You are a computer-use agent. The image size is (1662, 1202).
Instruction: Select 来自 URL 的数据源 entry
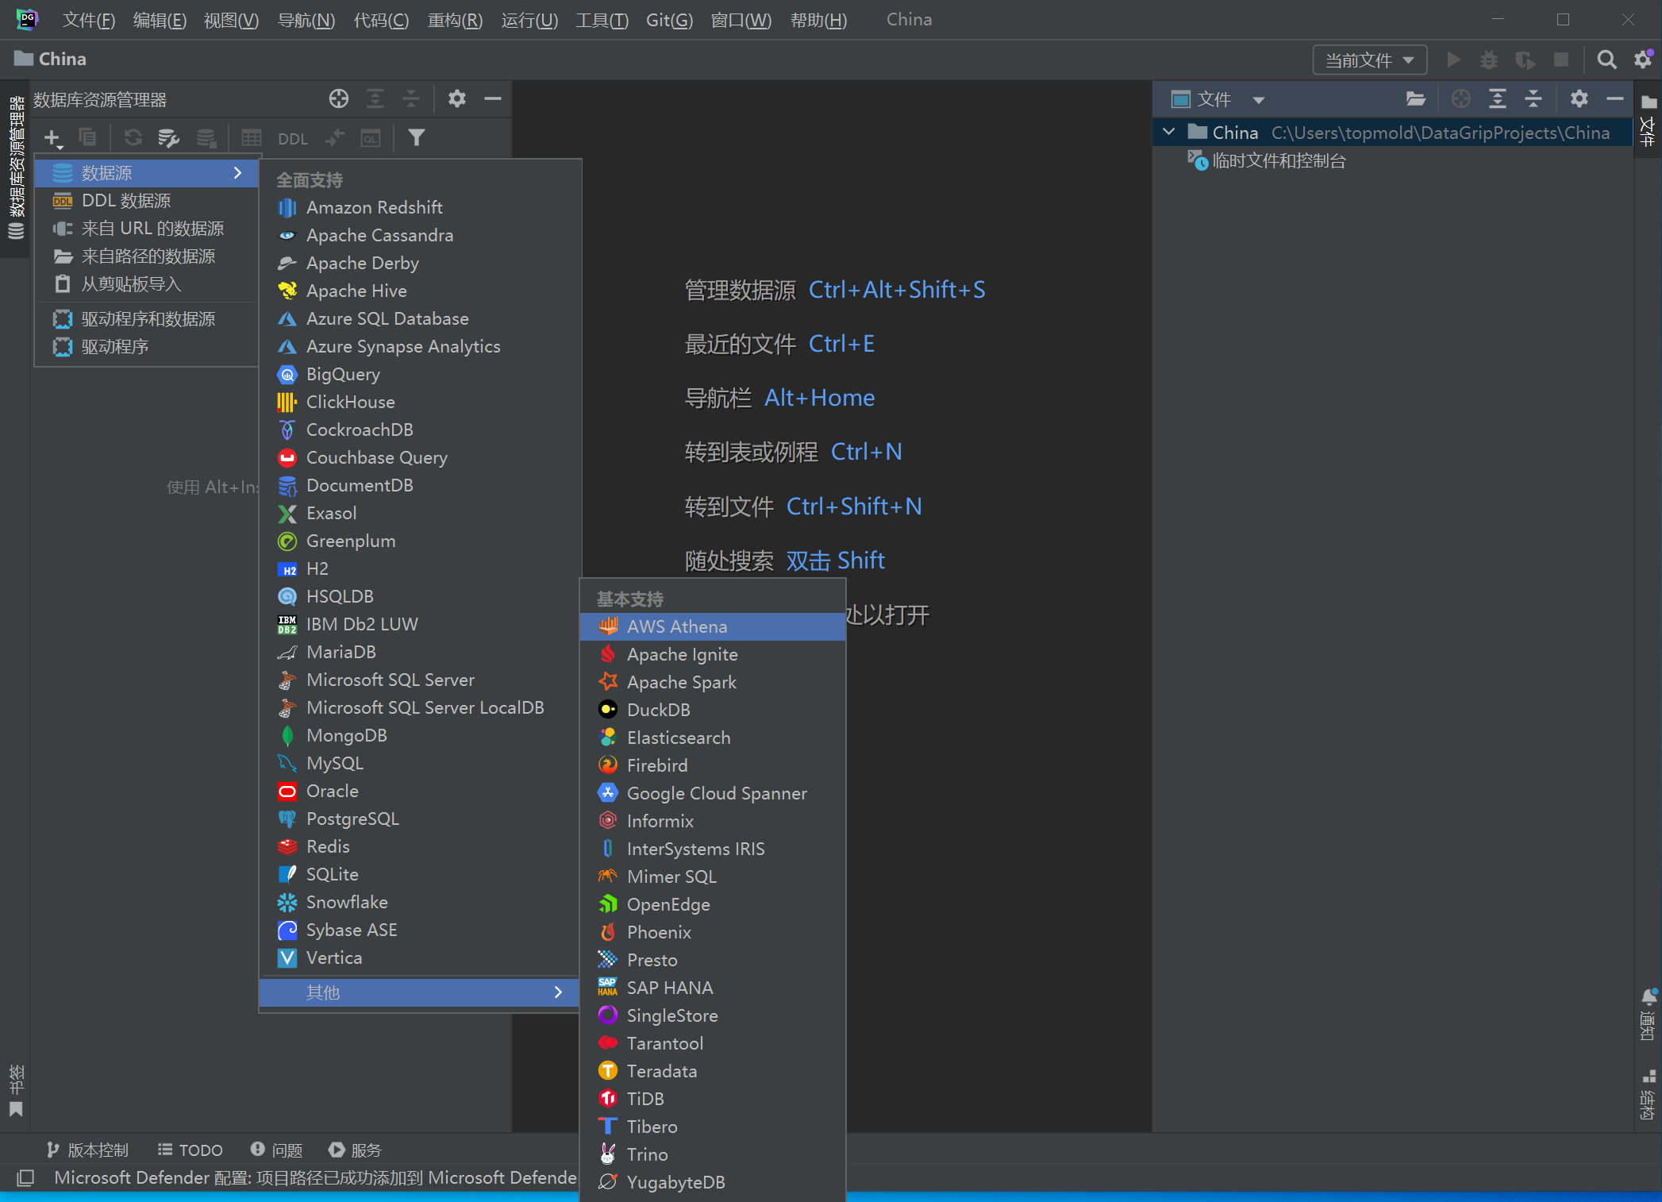pos(147,229)
